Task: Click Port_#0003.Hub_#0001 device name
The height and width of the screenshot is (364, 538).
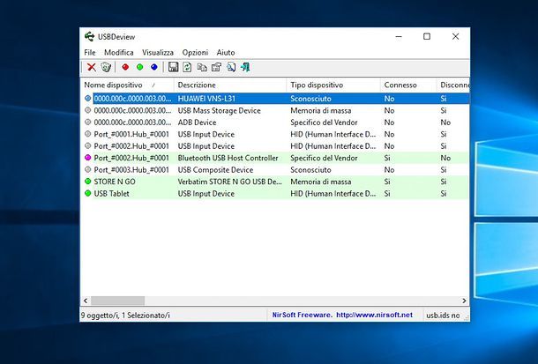Action: pos(131,169)
